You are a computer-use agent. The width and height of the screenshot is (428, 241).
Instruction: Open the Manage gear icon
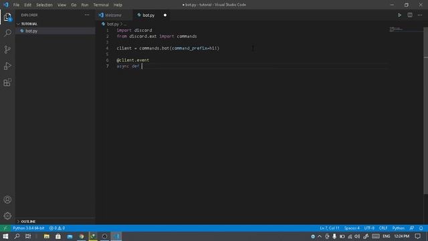pyautogui.click(x=7, y=216)
